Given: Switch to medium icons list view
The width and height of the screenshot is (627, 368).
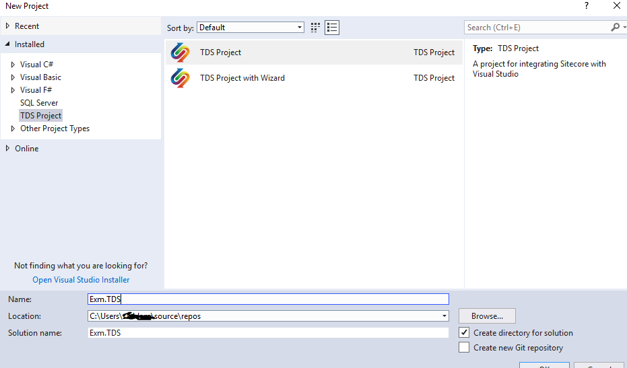Looking at the screenshot, I should [x=332, y=28].
